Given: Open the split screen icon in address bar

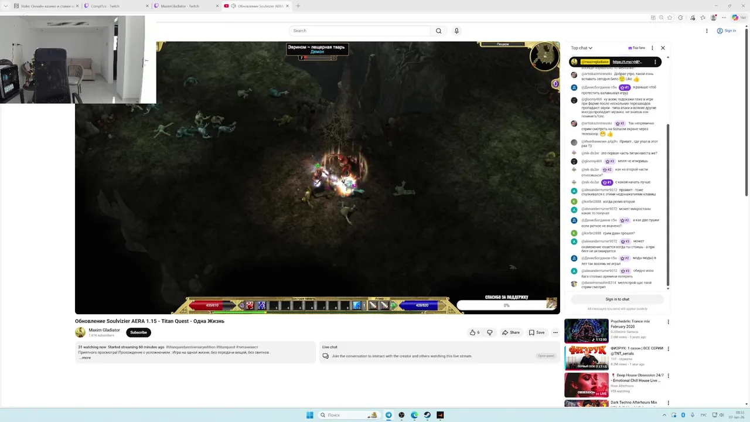Looking at the screenshot, I should 653,18.
